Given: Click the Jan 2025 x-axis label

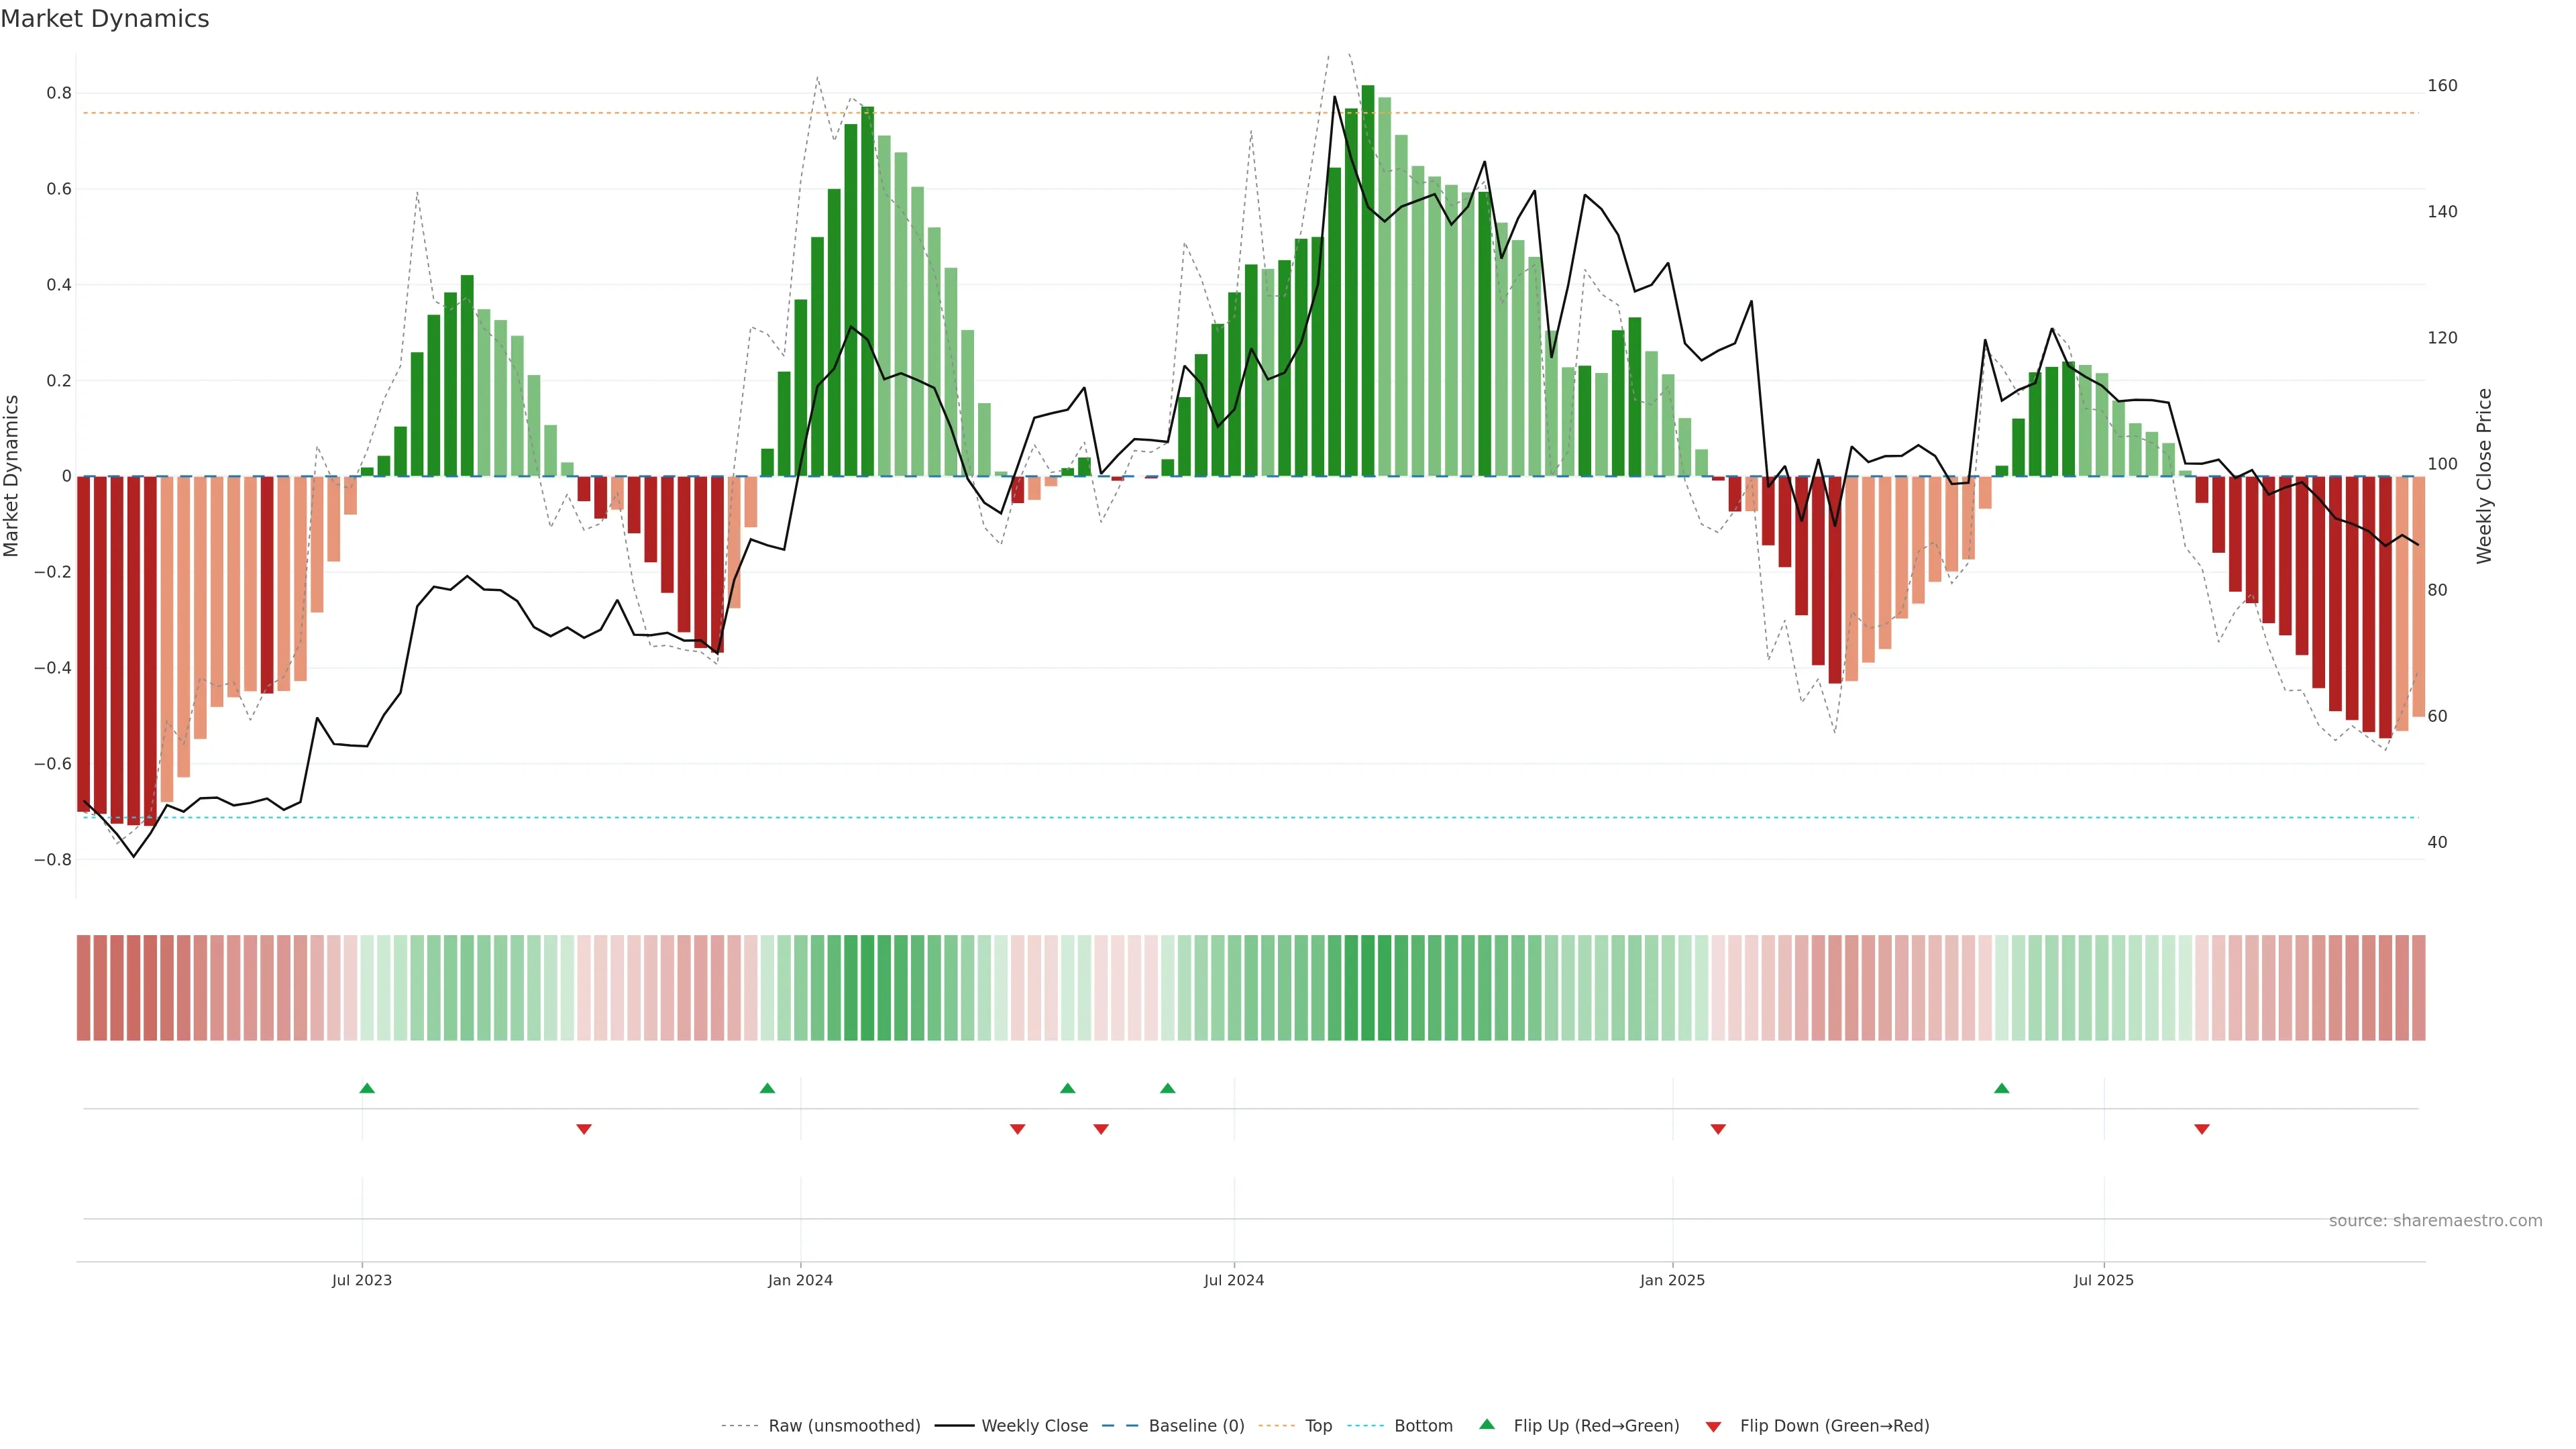Looking at the screenshot, I should click(x=1672, y=1280).
